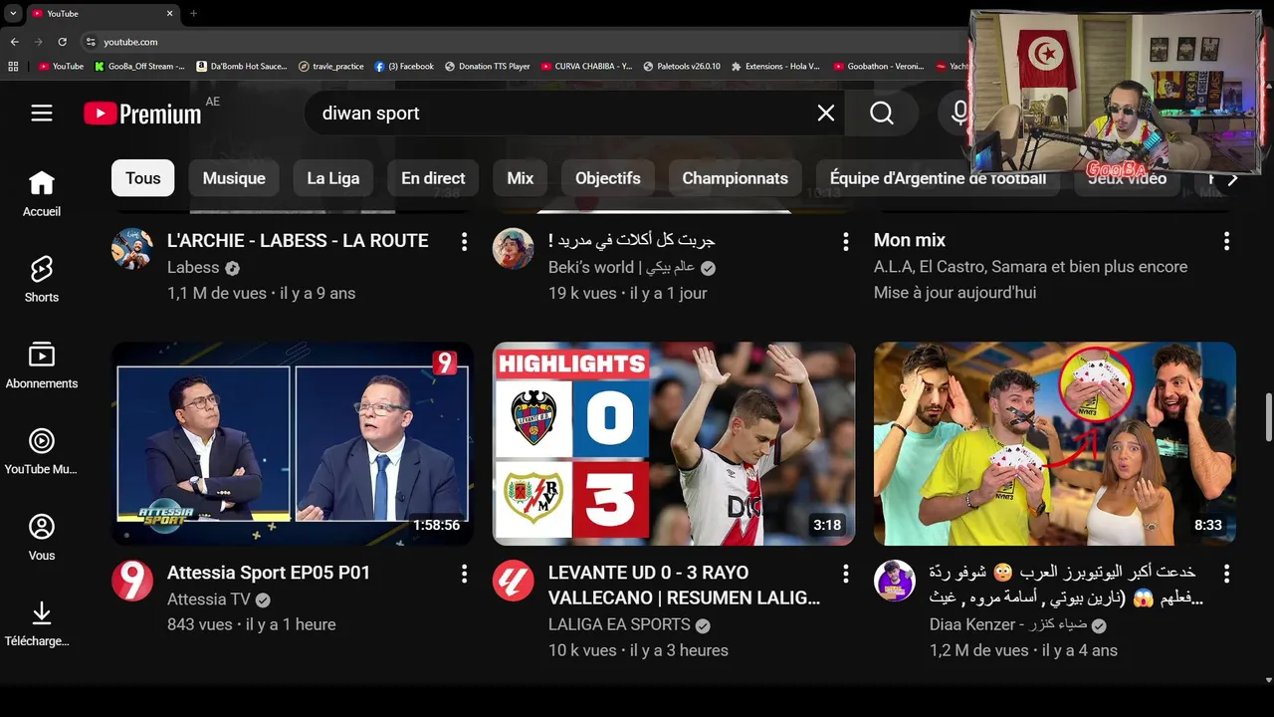Screen dimensions: 1274x717
Task: Open Donation TTS Player bookmark
Action: tap(487, 67)
